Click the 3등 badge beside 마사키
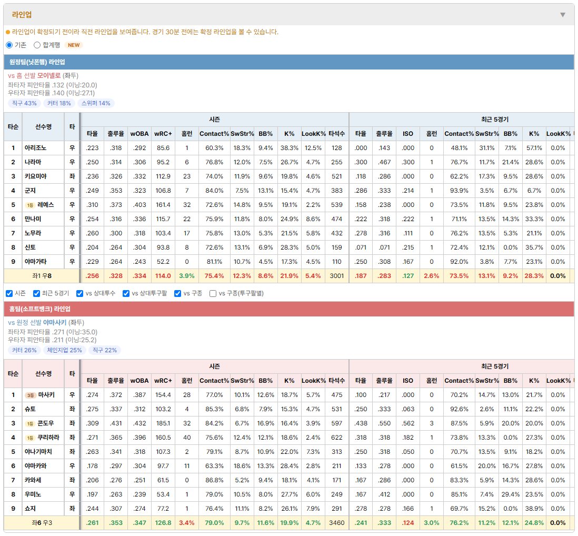Image resolution: width=578 pixels, height=536 pixels. 30,395
